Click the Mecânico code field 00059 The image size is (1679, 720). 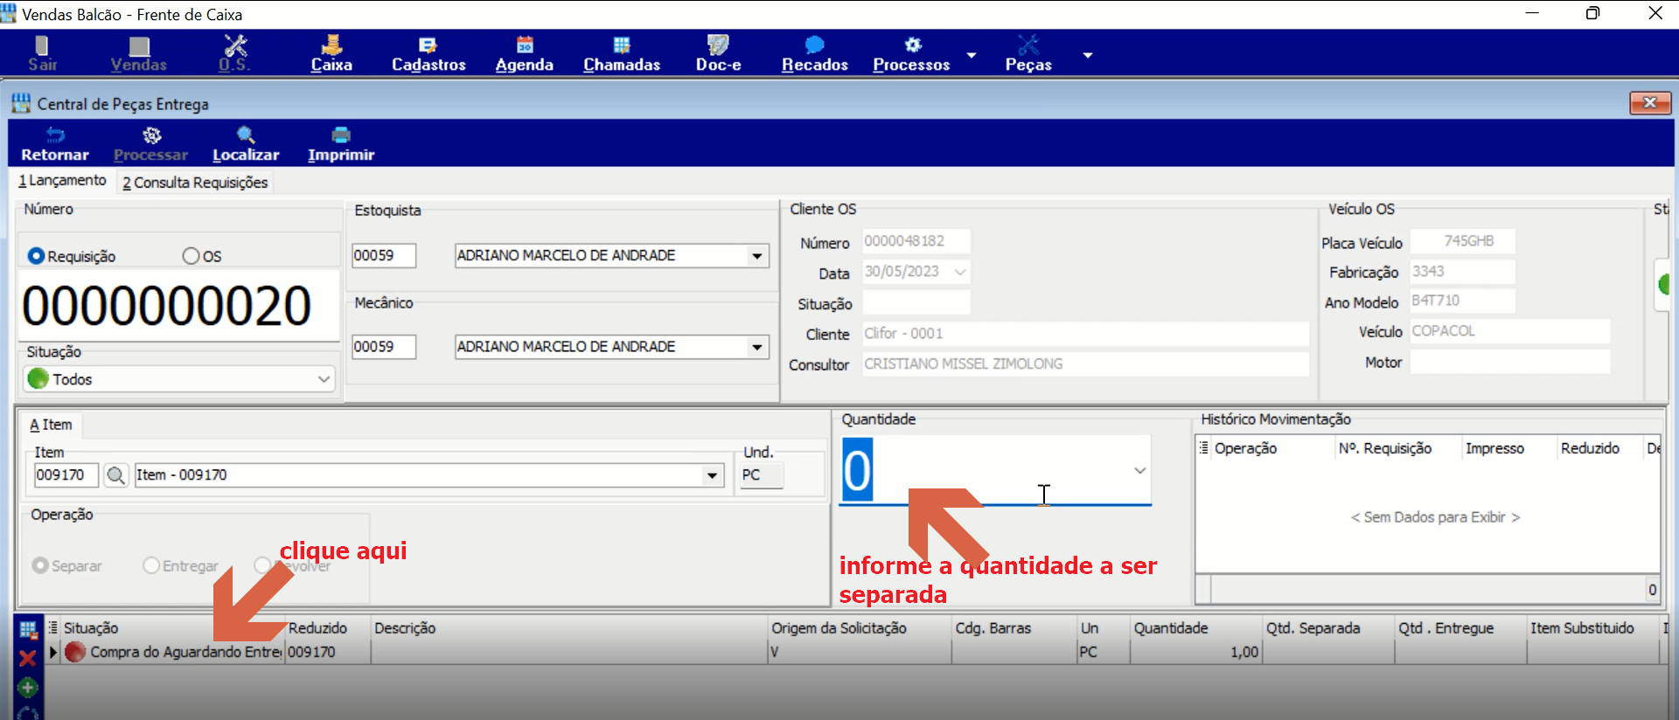click(x=384, y=347)
